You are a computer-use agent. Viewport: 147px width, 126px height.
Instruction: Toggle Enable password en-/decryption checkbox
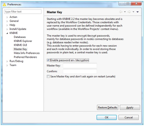tap(48, 60)
